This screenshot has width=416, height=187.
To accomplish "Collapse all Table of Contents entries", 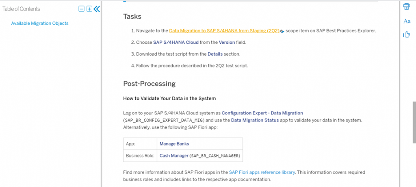I will 81,9.
